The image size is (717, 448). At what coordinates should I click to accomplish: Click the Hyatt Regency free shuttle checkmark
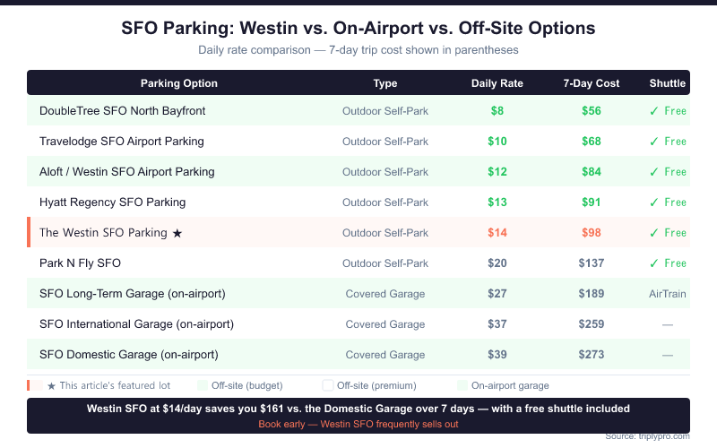pyautogui.click(x=654, y=202)
